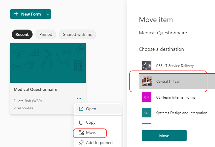The height and width of the screenshot is (147, 215).
Task: Click the Copy icon in context menu
Action: [x=81, y=122]
